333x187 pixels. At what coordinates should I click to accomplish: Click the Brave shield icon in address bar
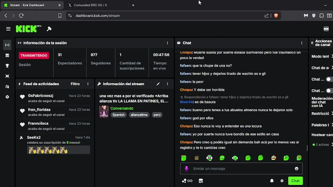coord(276,16)
